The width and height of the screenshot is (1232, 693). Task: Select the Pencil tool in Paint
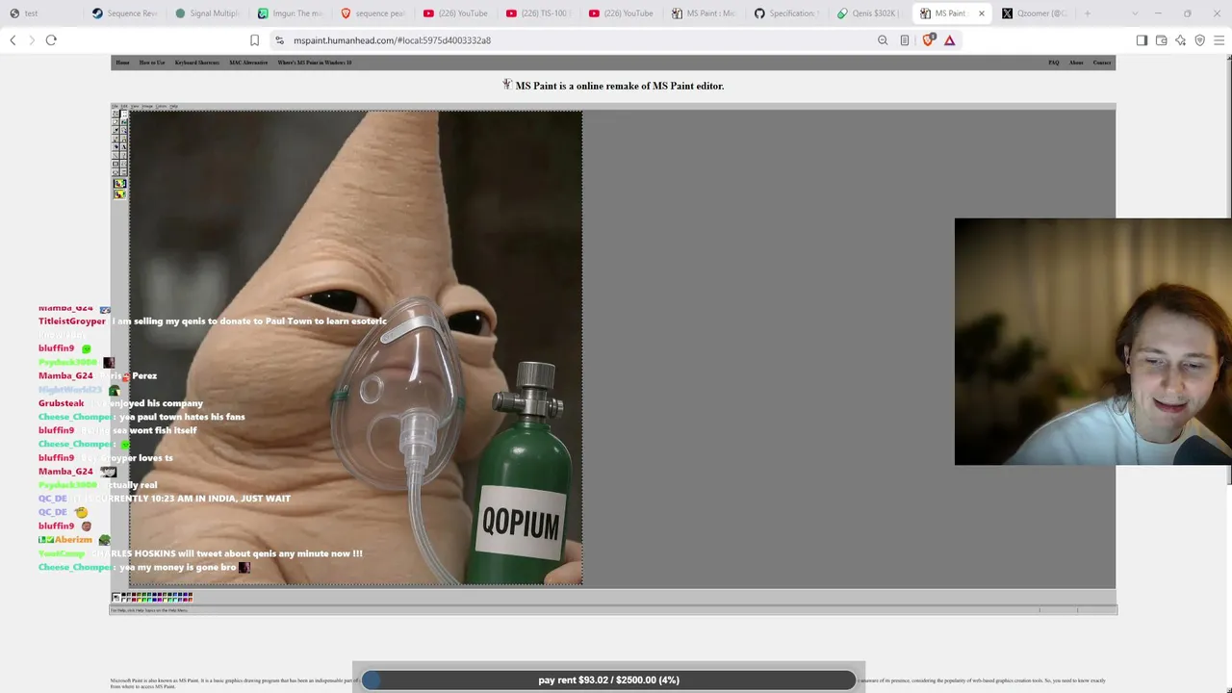click(x=115, y=139)
